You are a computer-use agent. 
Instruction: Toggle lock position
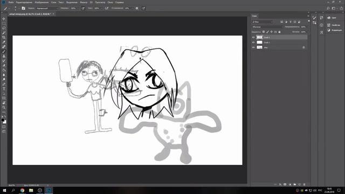tap(272, 32)
